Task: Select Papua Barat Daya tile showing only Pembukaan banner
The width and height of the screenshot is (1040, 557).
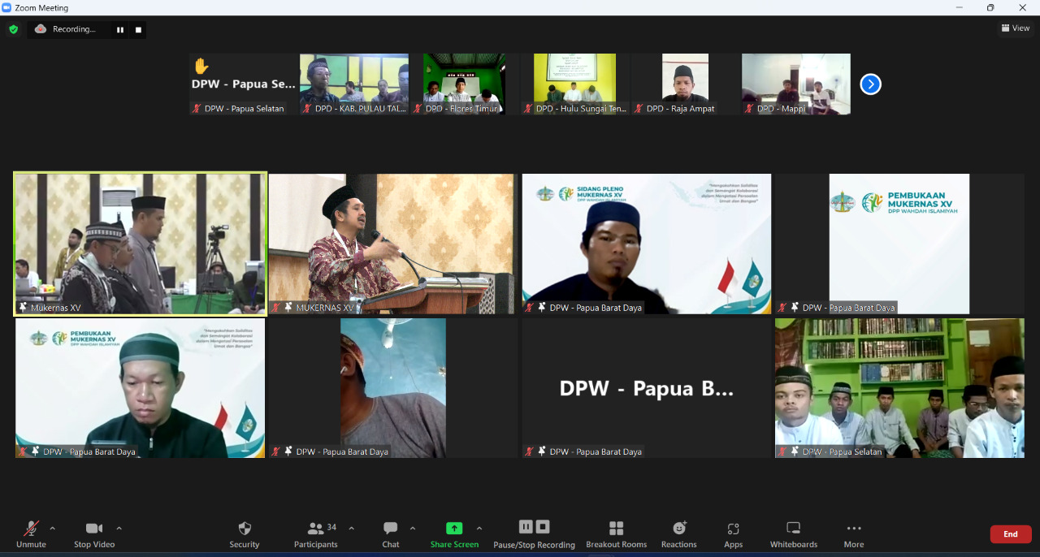Action: (x=899, y=244)
